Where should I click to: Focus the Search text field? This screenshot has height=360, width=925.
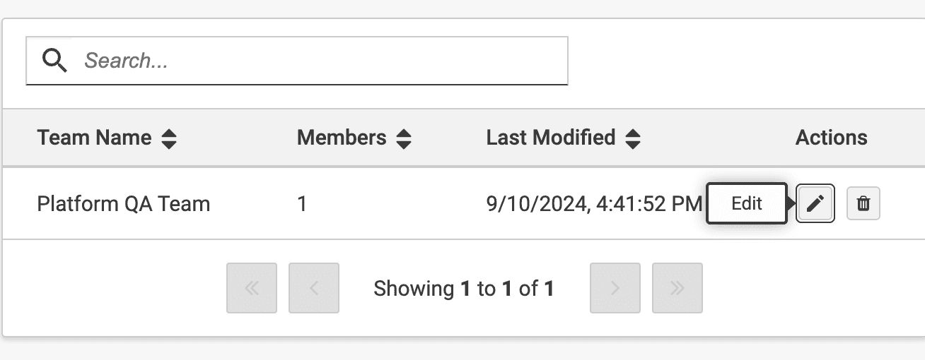(x=318, y=61)
